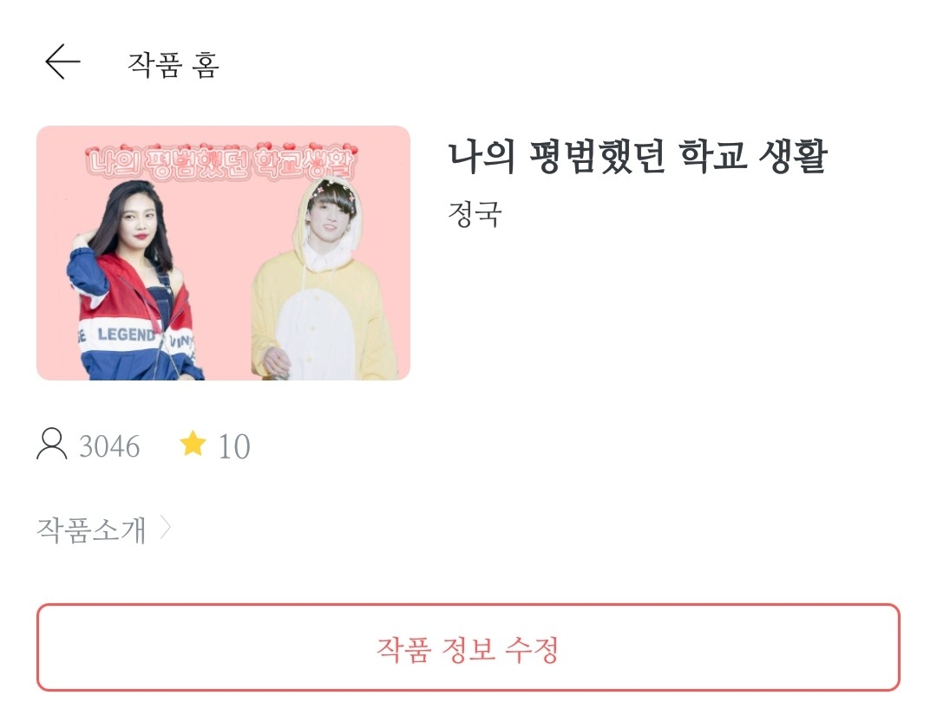Screen dimensions: 937x702
Task: Click the subscriber count 3046
Action: coord(109,446)
